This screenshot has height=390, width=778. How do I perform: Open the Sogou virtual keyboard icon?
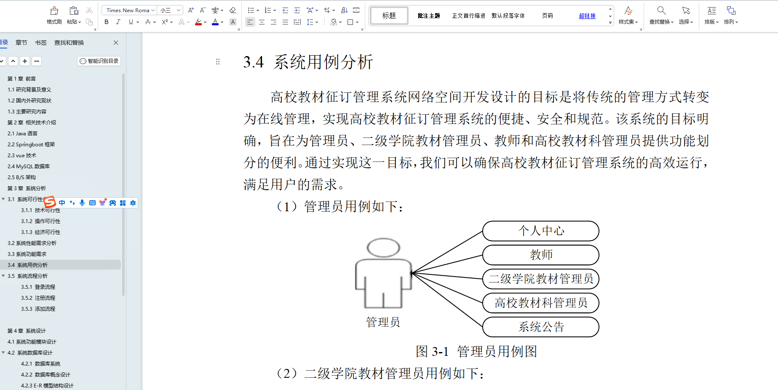(x=92, y=203)
